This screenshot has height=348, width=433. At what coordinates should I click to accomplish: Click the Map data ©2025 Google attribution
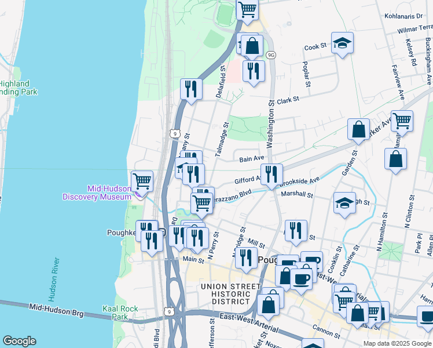[x=397, y=343]
